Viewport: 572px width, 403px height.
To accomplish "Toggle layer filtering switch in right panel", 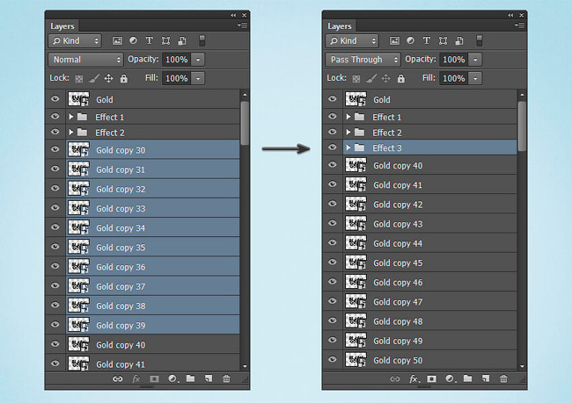I will [479, 40].
